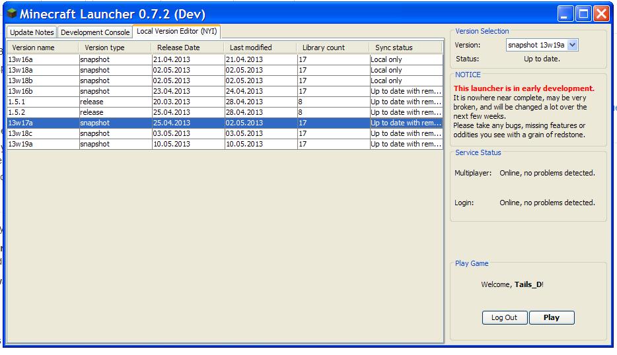617x355 pixels.
Task: Sort by the Version type column header
Action: click(x=115, y=48)
